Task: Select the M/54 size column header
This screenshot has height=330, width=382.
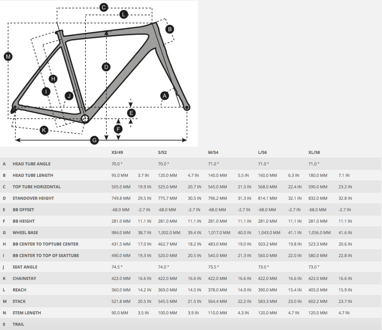Action: (x=213, y=152)
